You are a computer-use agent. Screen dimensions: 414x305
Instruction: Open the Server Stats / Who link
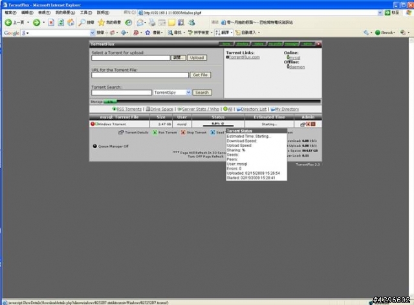201,109
